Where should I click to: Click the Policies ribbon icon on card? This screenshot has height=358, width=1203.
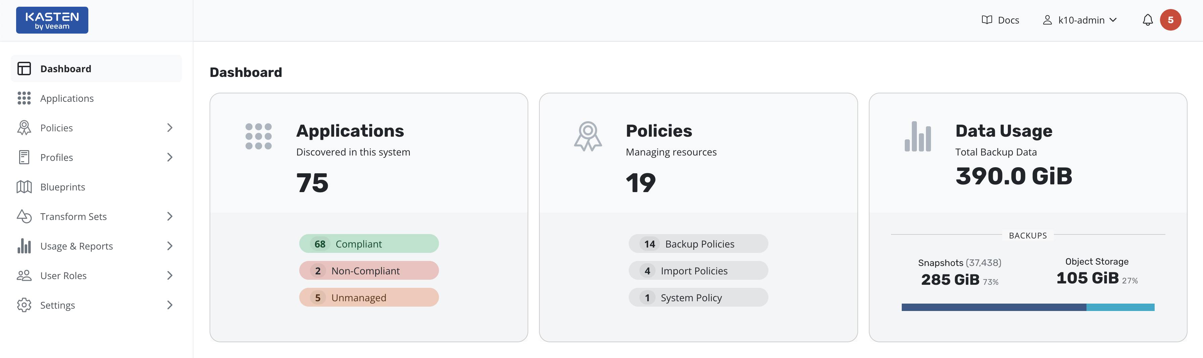tap(587, 136)
